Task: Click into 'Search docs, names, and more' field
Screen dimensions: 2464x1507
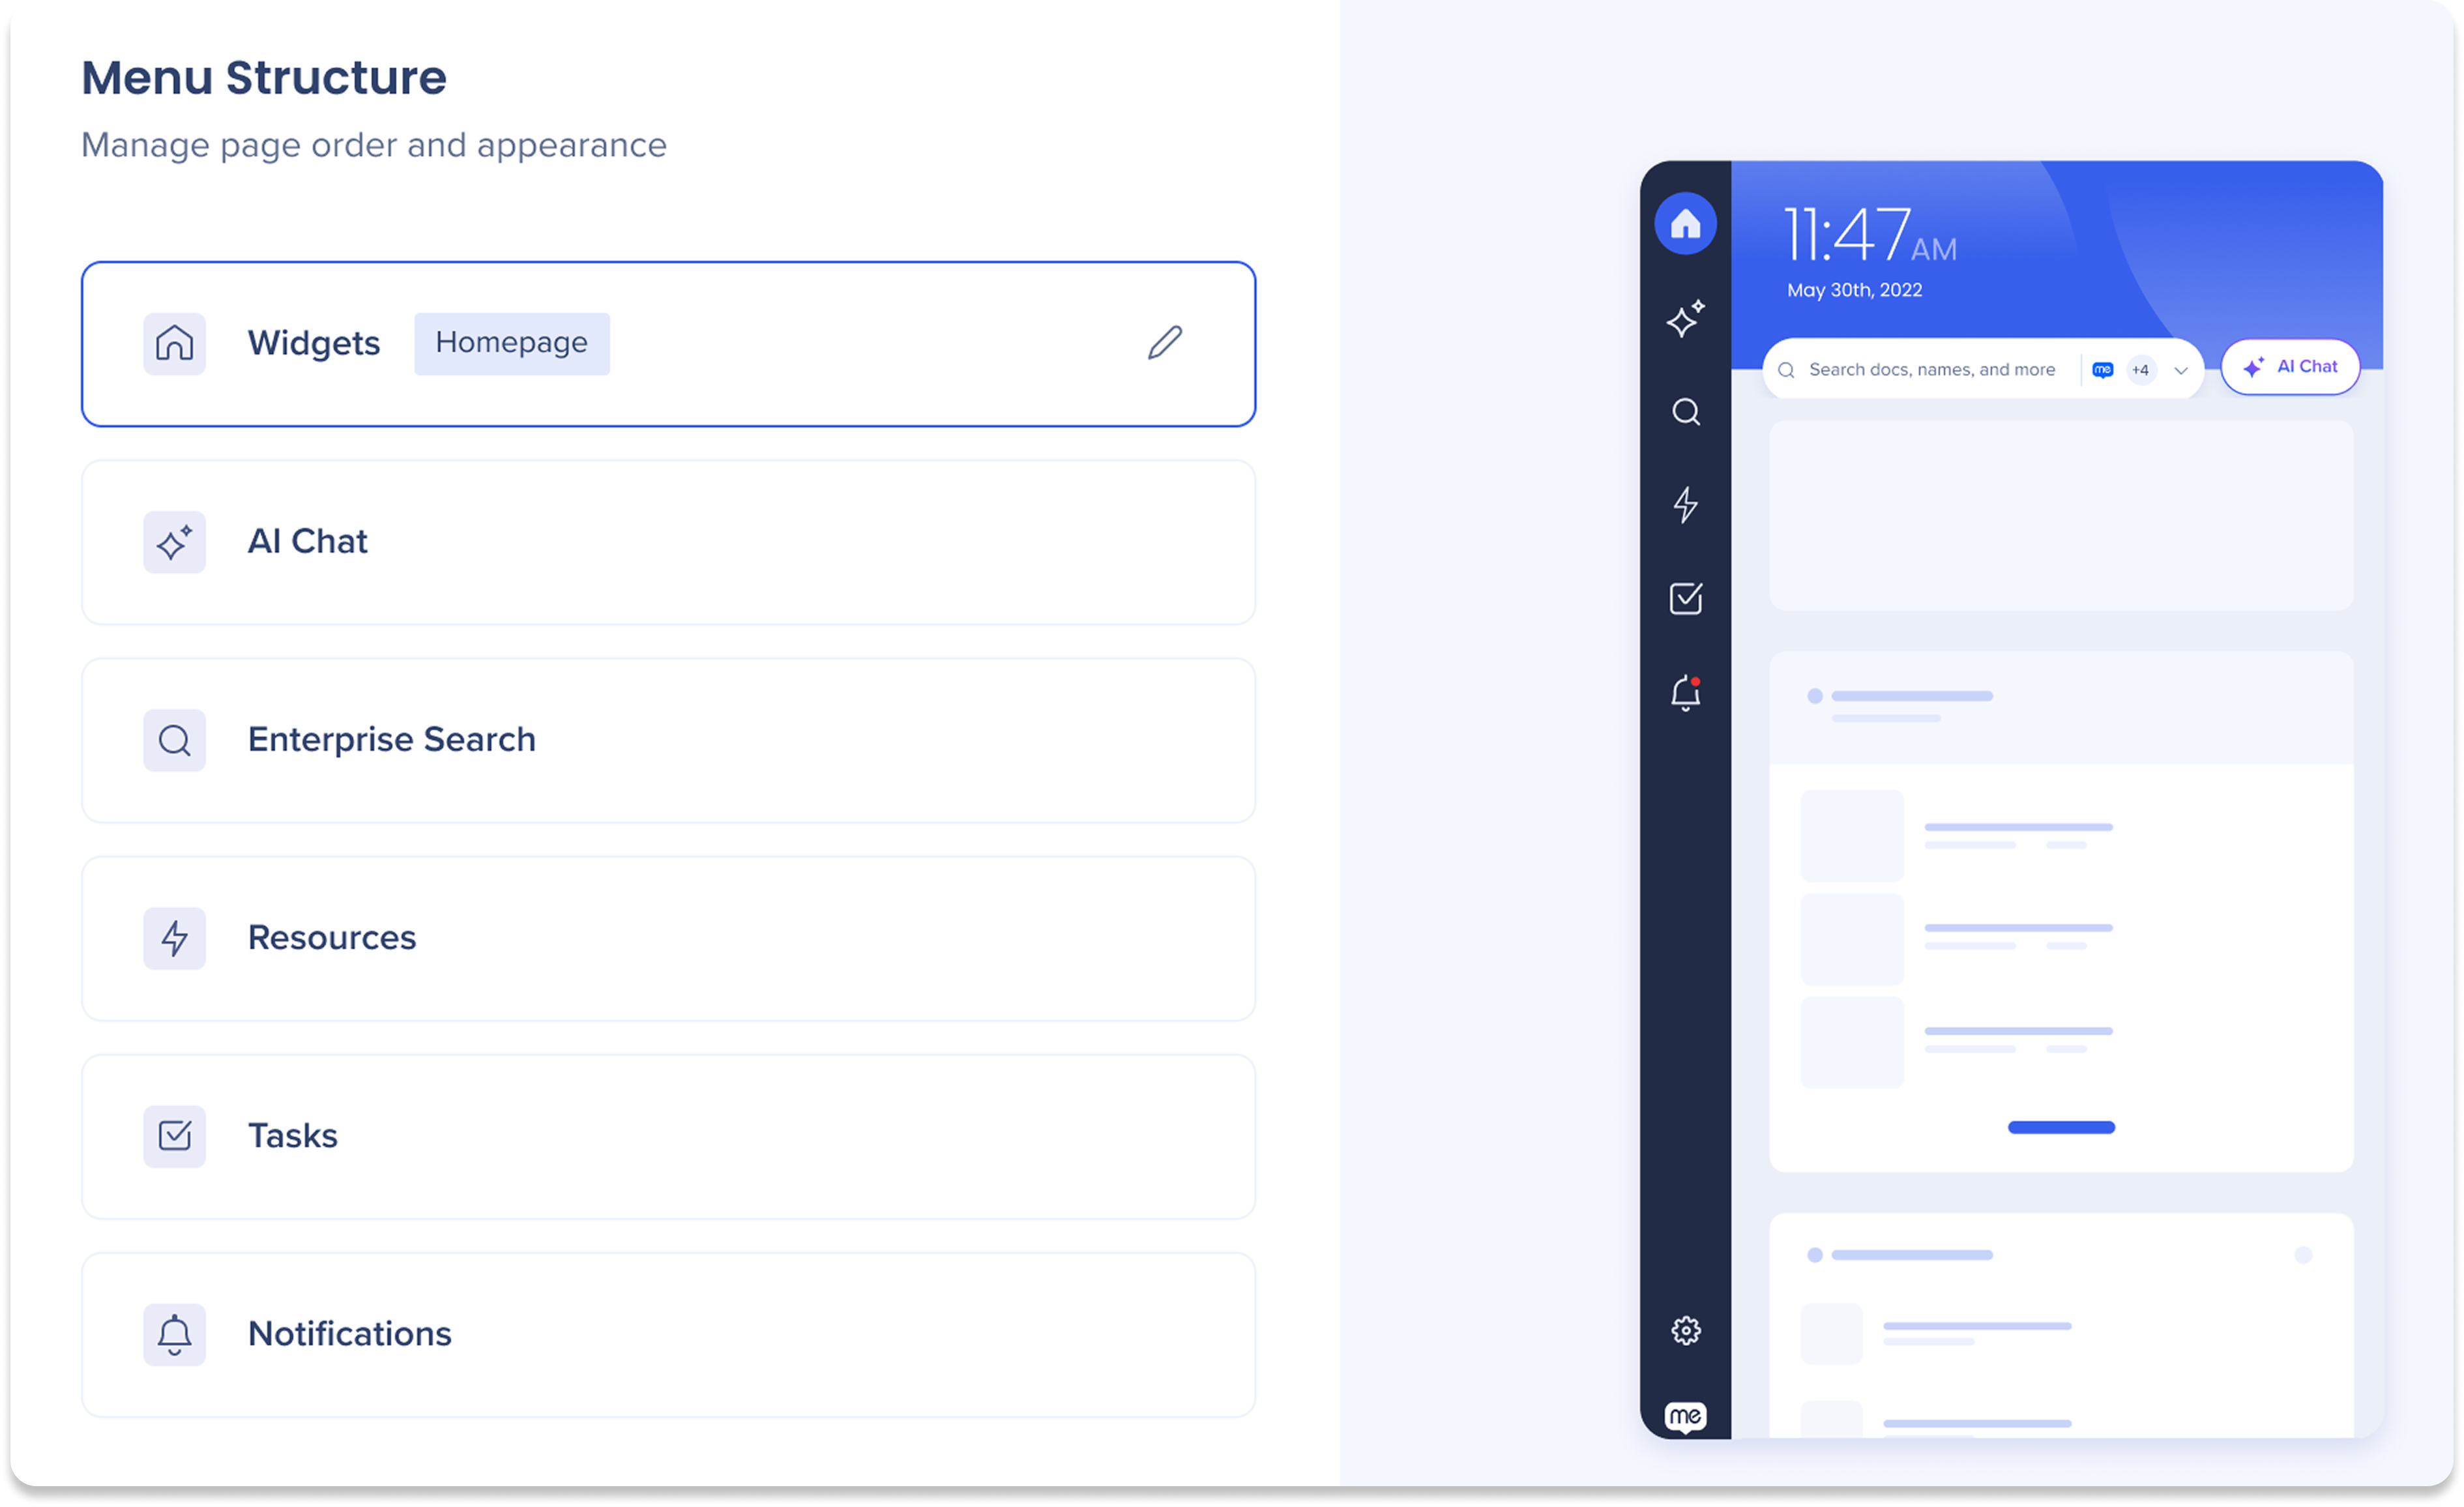Action: tap(1931, 370)
